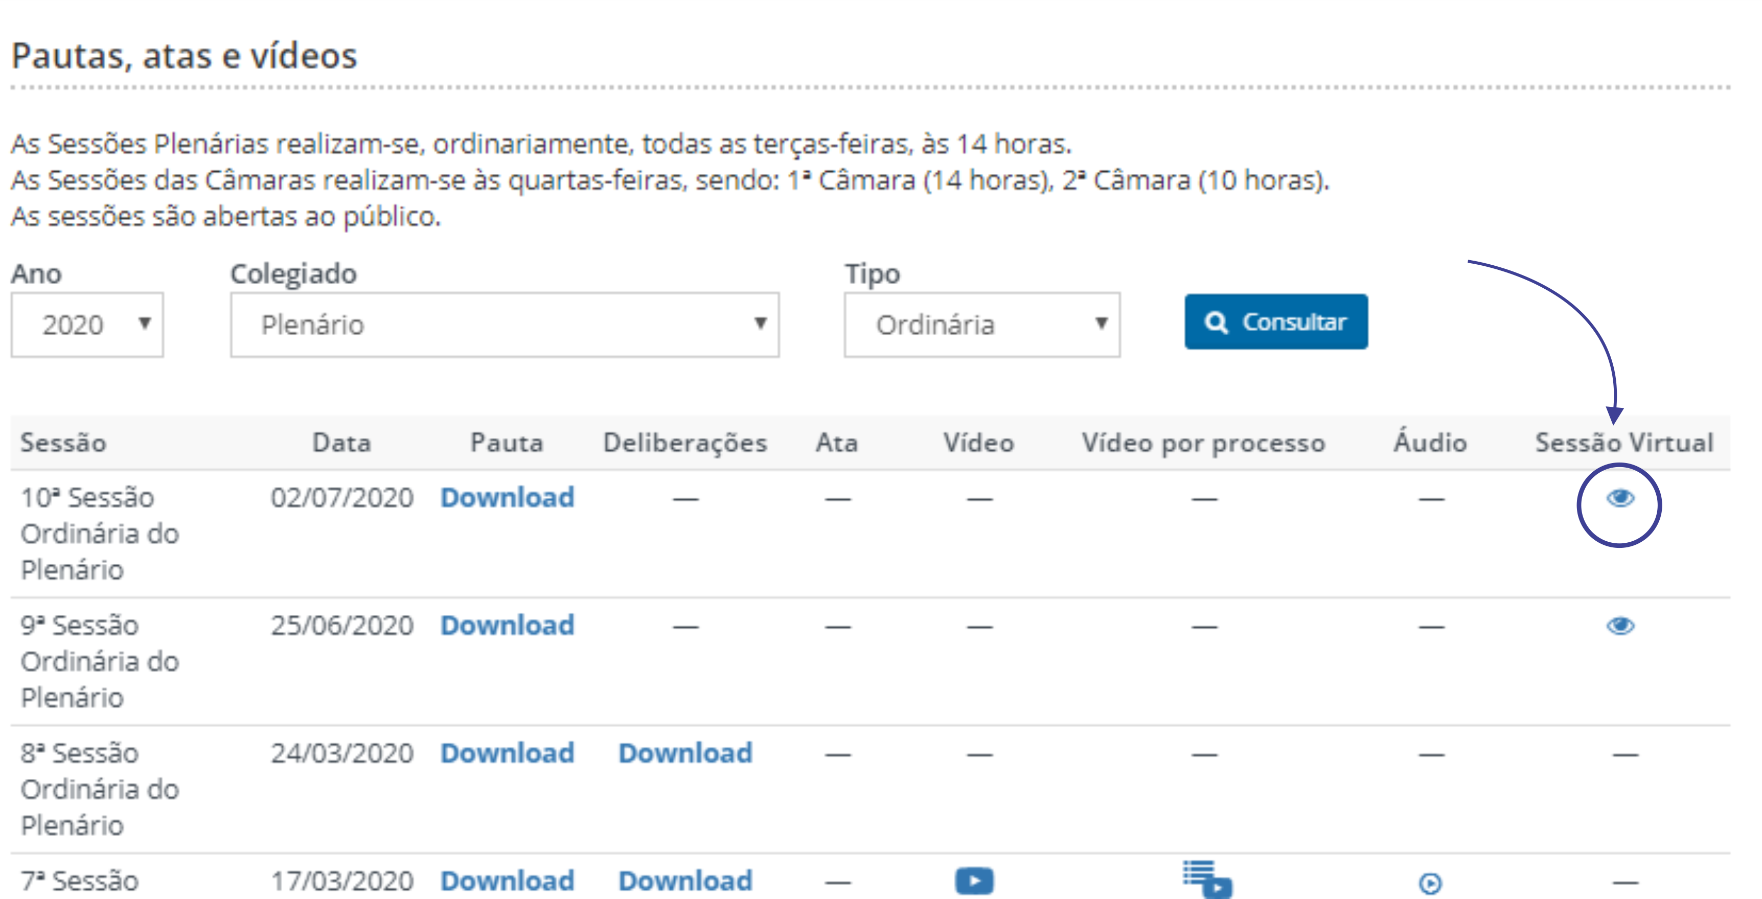Open the Tipo dropdown showing Ordinária

pos(981,325)
